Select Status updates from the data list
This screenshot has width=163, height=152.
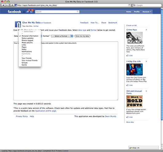point(28,38)
